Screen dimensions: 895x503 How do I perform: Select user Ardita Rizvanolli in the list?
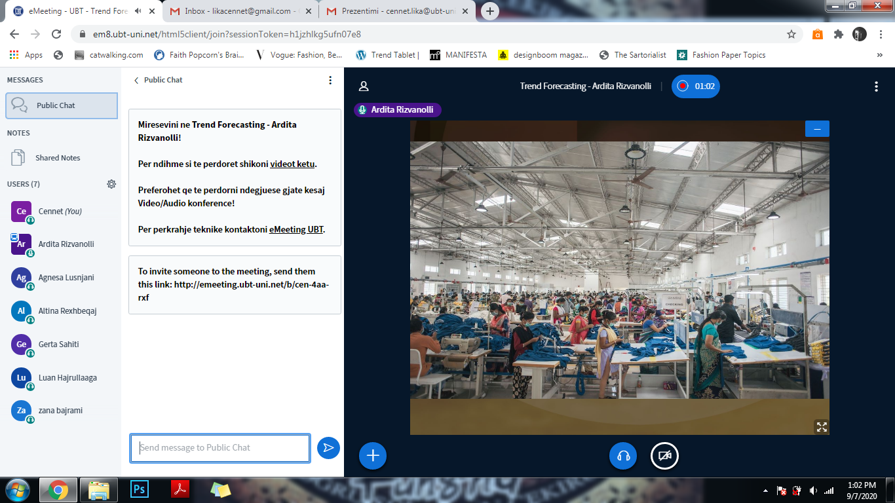point(66,244)
